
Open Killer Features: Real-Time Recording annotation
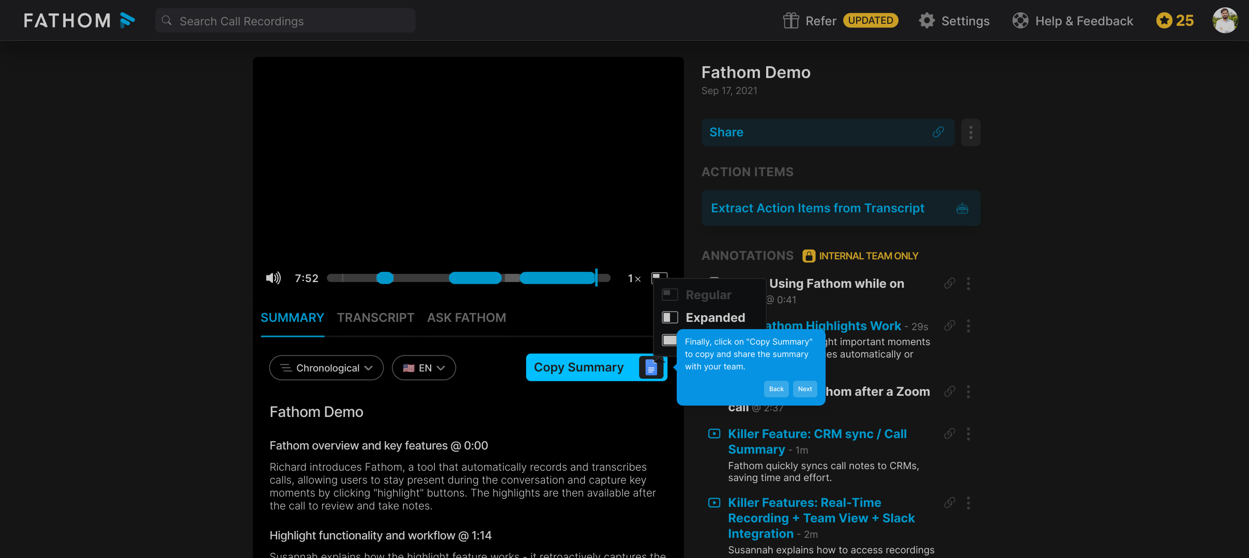821,518
